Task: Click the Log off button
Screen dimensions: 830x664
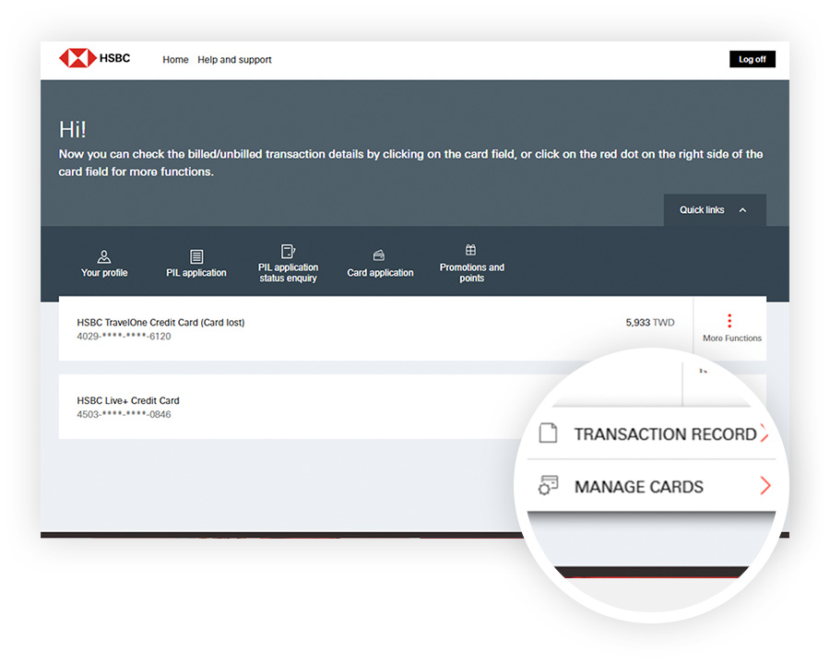Action: click(753, 59)
